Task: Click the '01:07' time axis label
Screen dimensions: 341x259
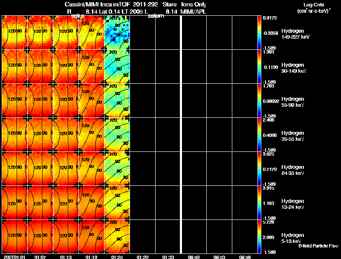Action: click(x=40, y=257)
